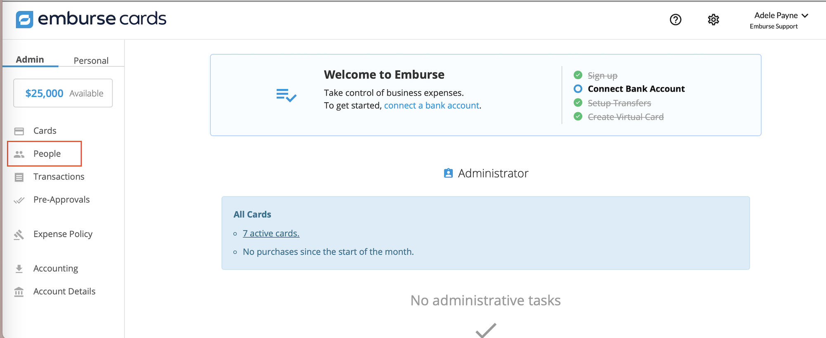Open the 'connect a bank account' link
Viewport: 826px width, 338px height.
432,106
